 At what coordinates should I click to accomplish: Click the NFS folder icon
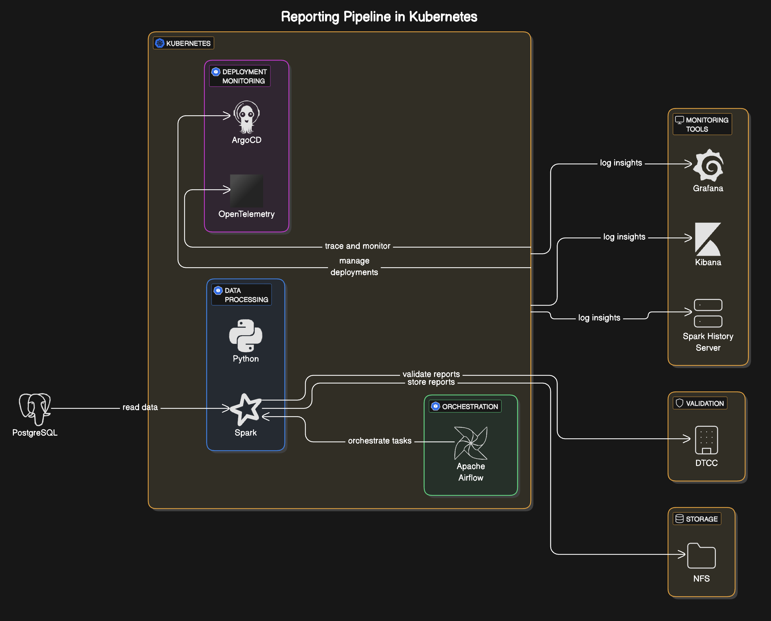701,556
